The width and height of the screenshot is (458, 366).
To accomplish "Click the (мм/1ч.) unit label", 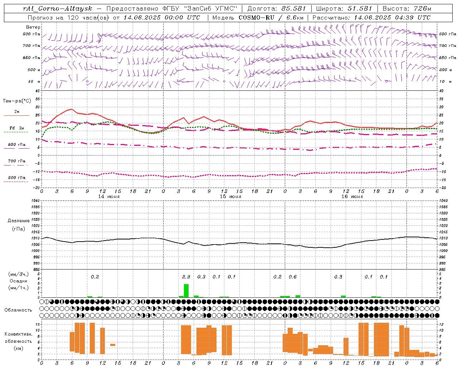I will coord(19,288).
